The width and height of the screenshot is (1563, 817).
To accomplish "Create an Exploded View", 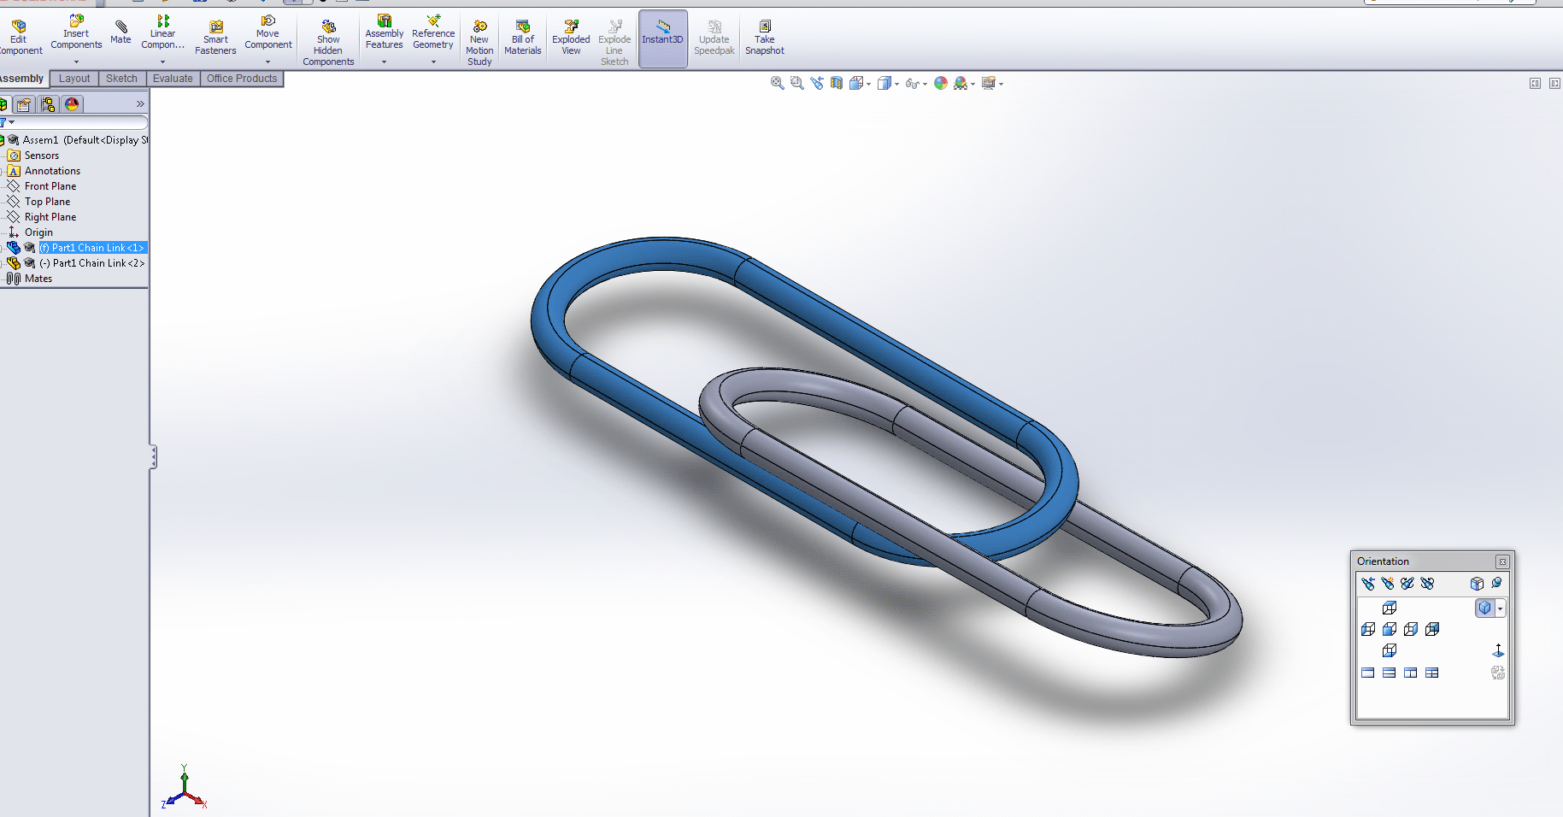I will 571,38.
